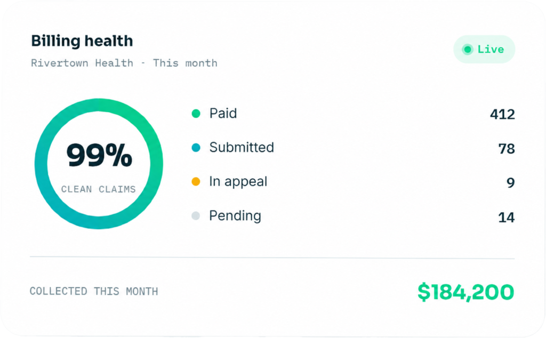Open the Pending claims row label
Viewport: 546px width, 338px height.
coord(235,216)
